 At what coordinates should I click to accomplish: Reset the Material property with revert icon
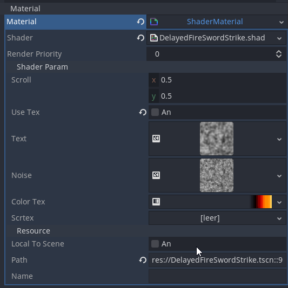[140, 22]
